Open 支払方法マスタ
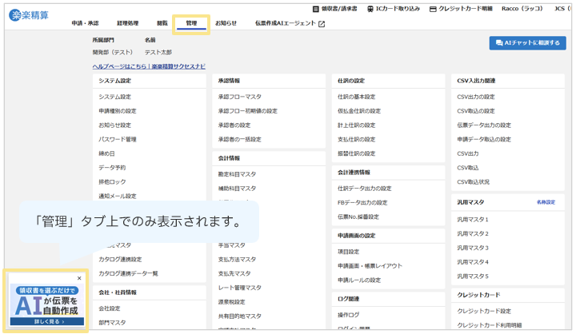Image resolution: width=576 pixels, height=334 pixels. click(x=237, y=260)
